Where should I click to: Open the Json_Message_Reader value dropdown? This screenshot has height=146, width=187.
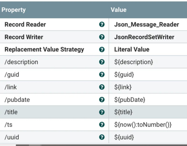point(148,24)
